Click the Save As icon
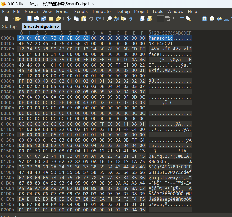 pyautogui.click(x=36, y=19)
